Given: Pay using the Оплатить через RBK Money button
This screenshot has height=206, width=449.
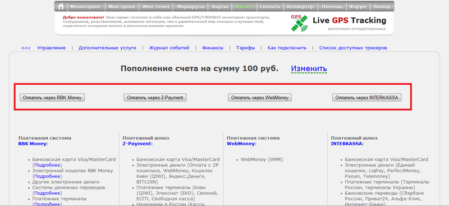Looking at the screenshot, I should pyautogui.click(x=52, y=98).
